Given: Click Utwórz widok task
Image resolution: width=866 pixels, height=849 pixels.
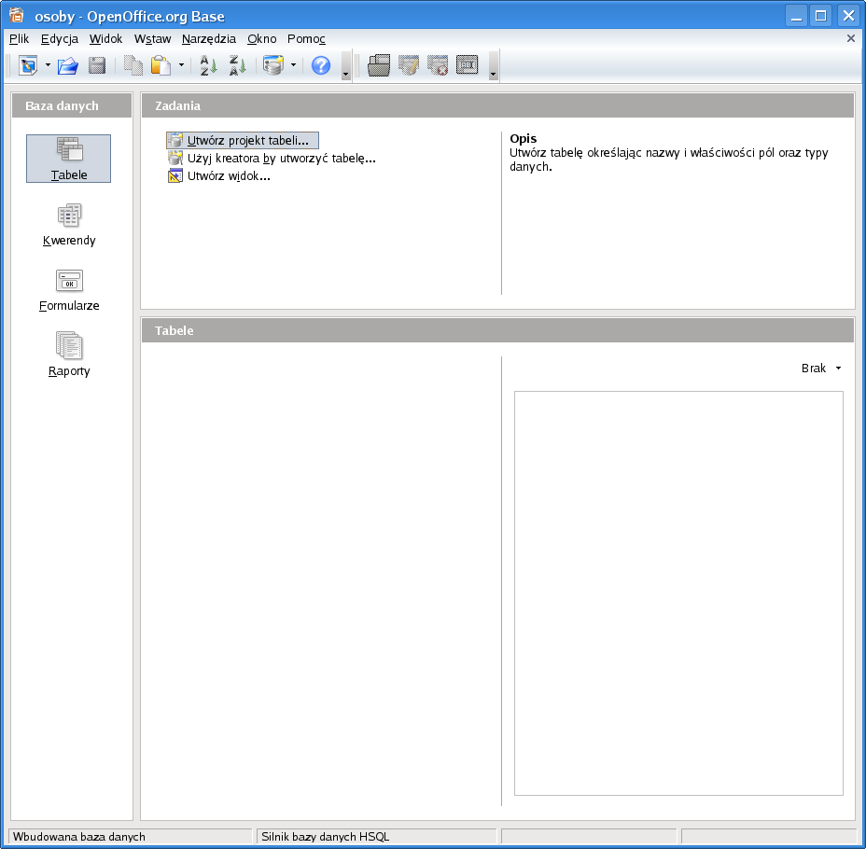Looking at the screenshot, I should (218, 176).
